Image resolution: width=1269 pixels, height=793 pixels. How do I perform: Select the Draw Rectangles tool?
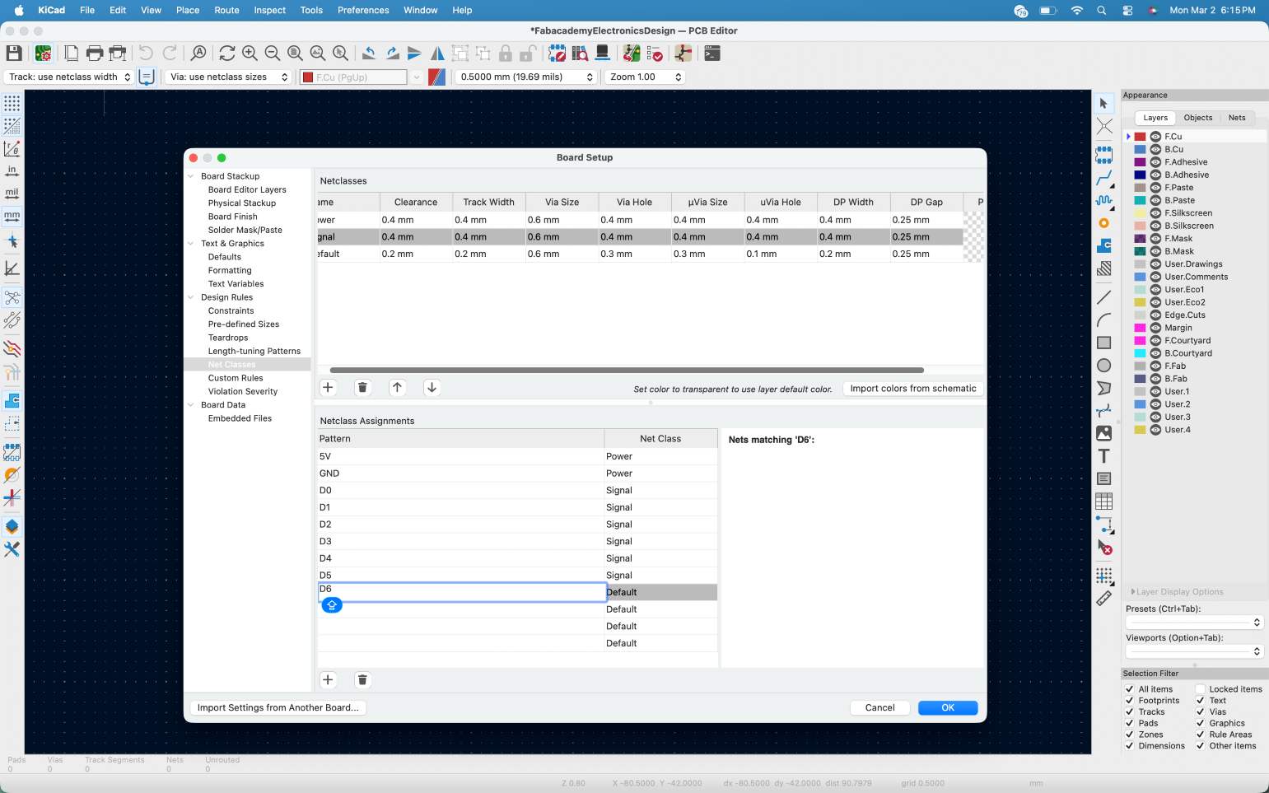click(1104, 343)
